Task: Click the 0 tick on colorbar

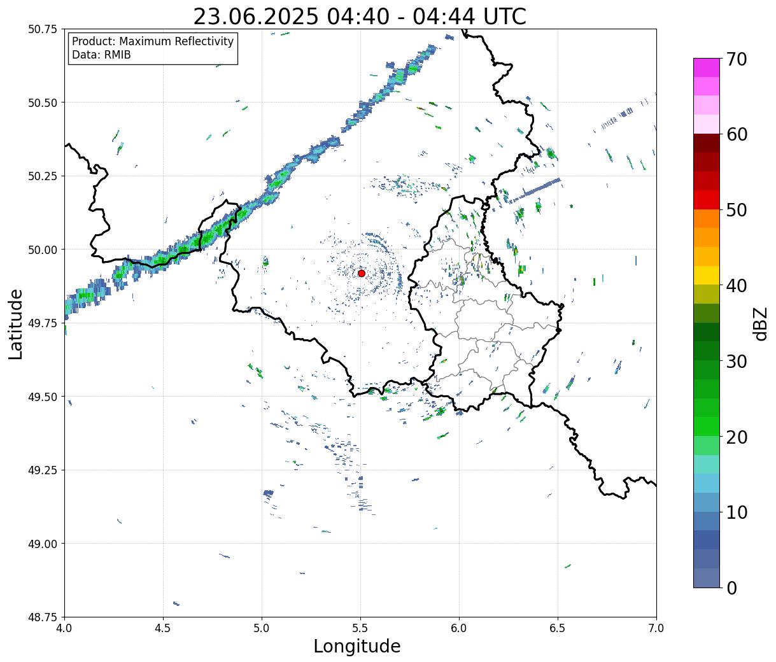Action: 731,588
